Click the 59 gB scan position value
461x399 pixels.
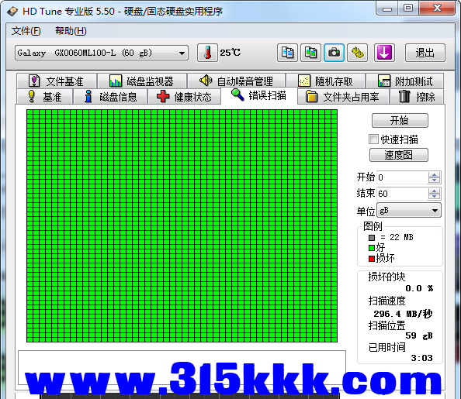click(419, 335)
